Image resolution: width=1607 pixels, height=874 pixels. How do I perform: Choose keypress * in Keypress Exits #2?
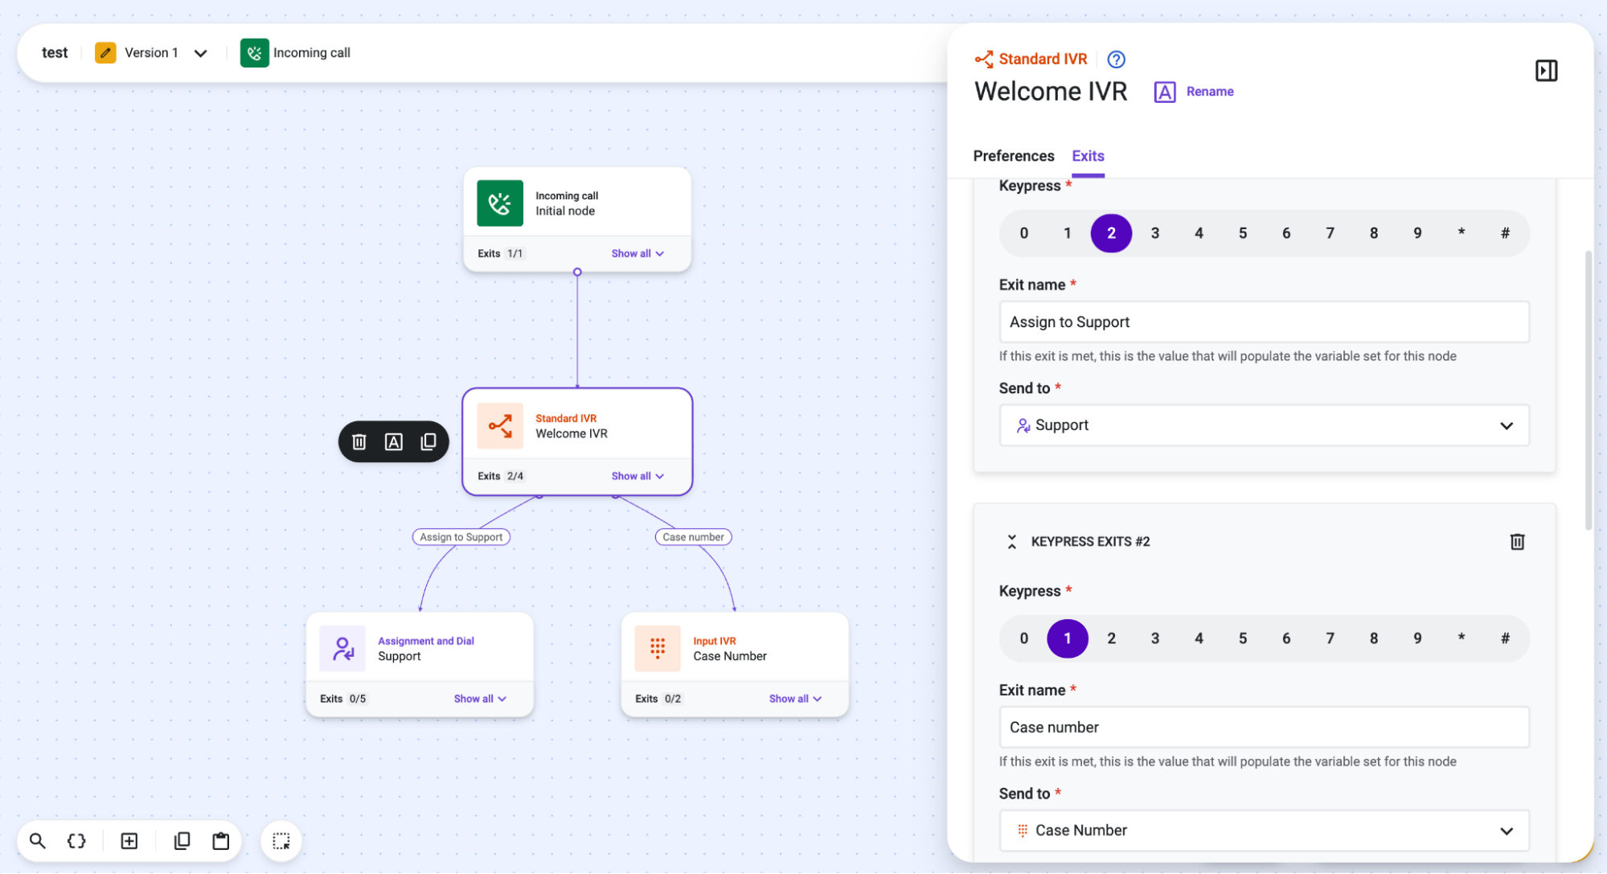click(x=1461, y=638)
